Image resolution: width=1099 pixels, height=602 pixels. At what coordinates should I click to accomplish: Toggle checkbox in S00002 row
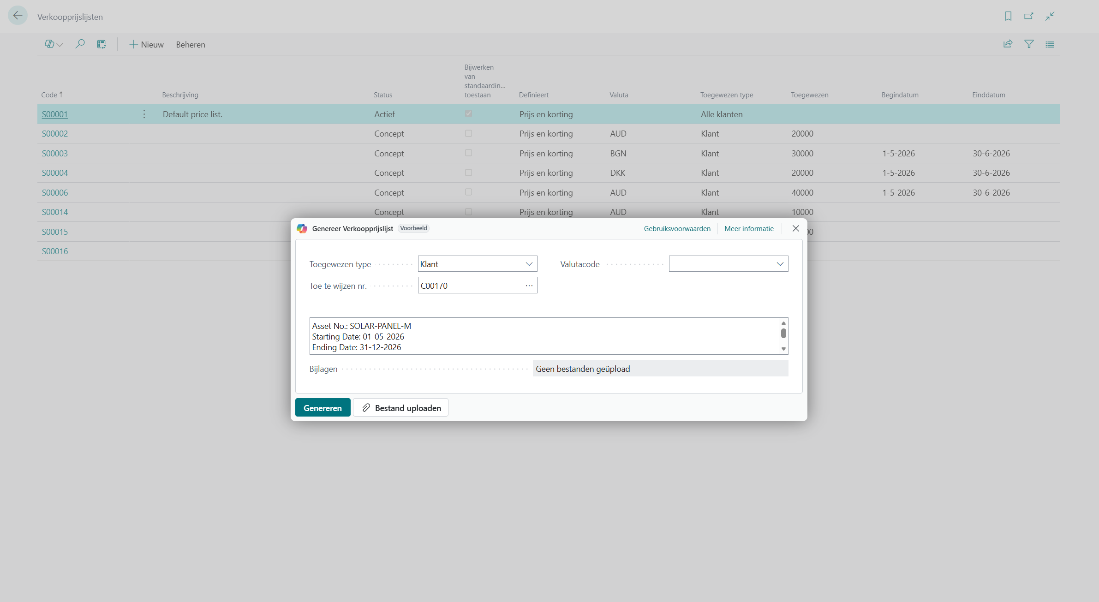[468, 133]
